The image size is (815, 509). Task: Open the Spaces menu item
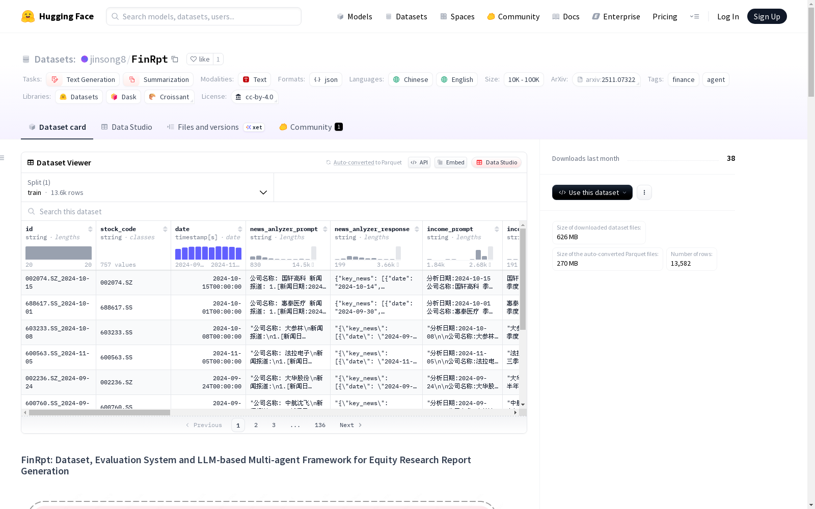pos(457,16)
